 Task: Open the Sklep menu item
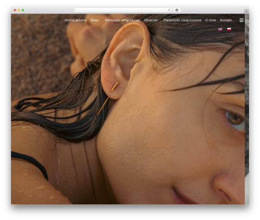95,20
